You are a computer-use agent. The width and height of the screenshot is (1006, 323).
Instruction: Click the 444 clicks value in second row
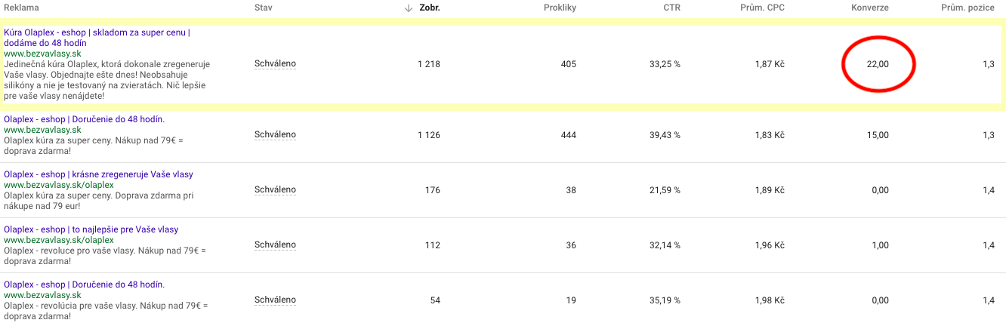(569, 135)
